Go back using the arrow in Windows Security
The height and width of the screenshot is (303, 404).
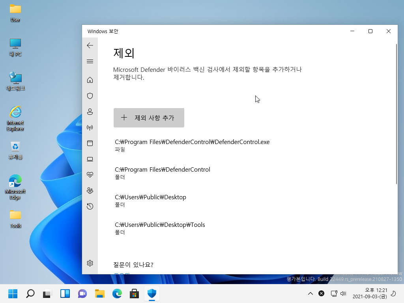tap(90, 45)
